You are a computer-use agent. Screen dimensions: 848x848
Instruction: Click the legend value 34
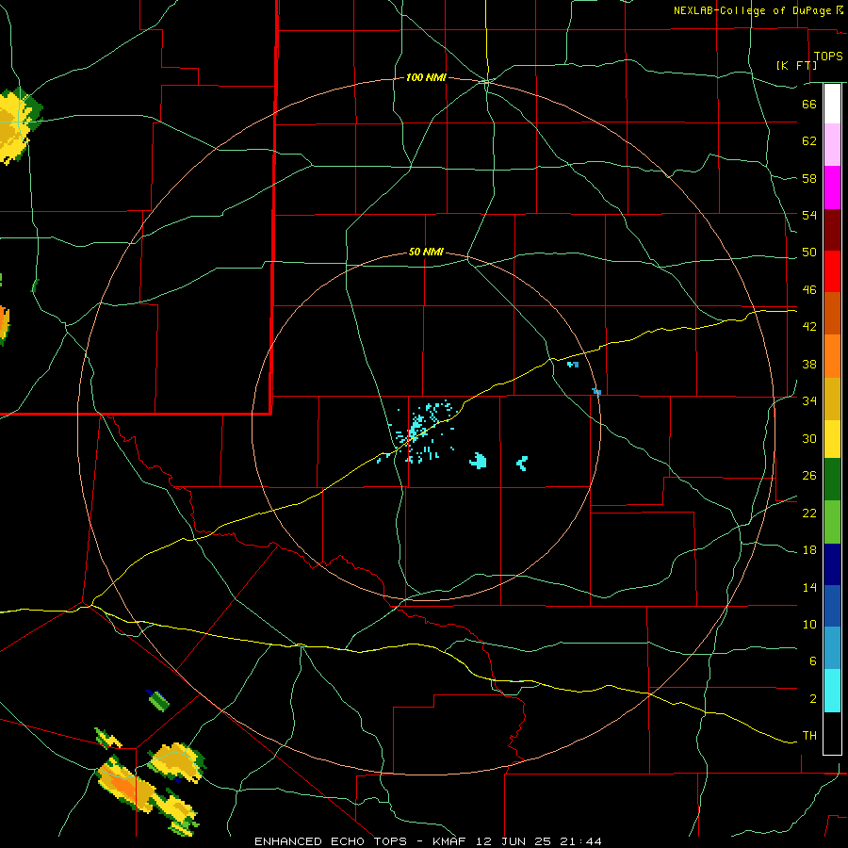[809, 401]
